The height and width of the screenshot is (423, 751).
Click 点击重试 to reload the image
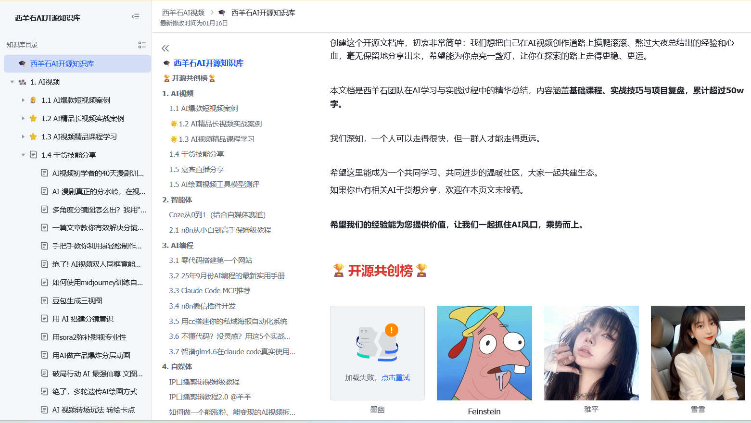click(x=395, y=378)
